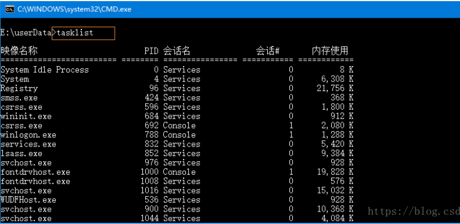Click Console session name in winlogon.exe row

179,135
